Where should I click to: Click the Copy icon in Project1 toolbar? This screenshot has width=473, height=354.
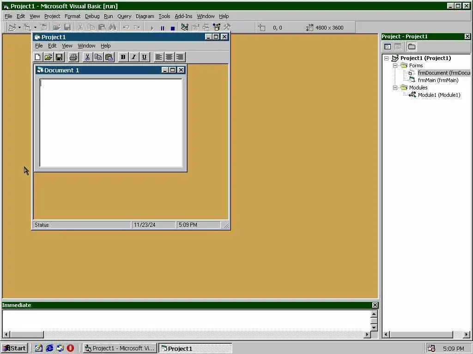pyautogui.click(x=98, y=57)
